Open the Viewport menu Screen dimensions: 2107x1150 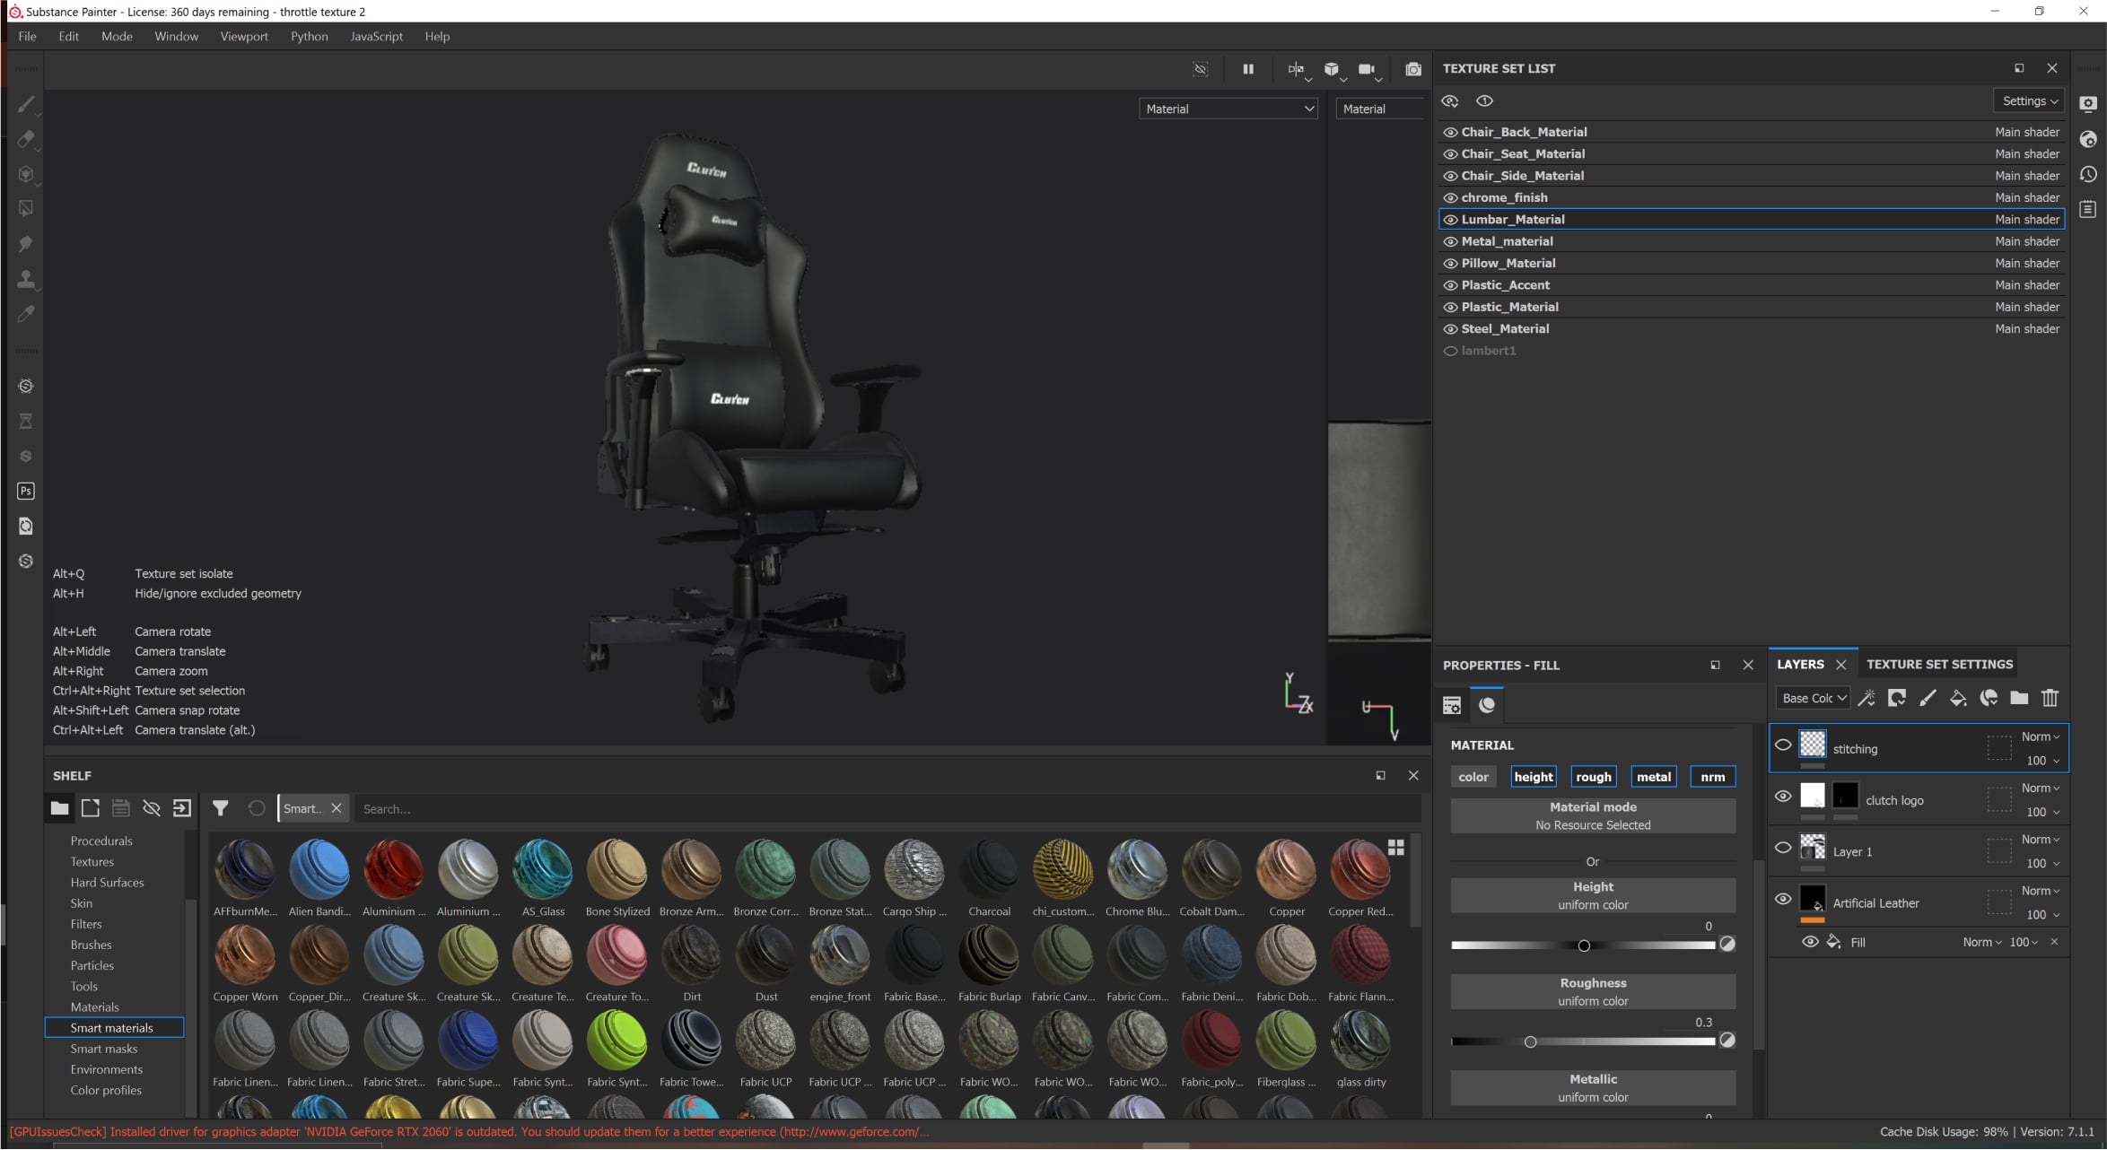[244, 37]
